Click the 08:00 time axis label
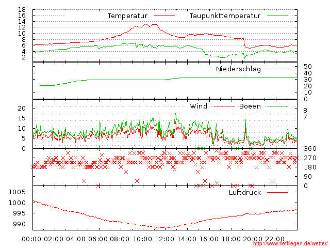The image size is (330, 248). (120, 239)
